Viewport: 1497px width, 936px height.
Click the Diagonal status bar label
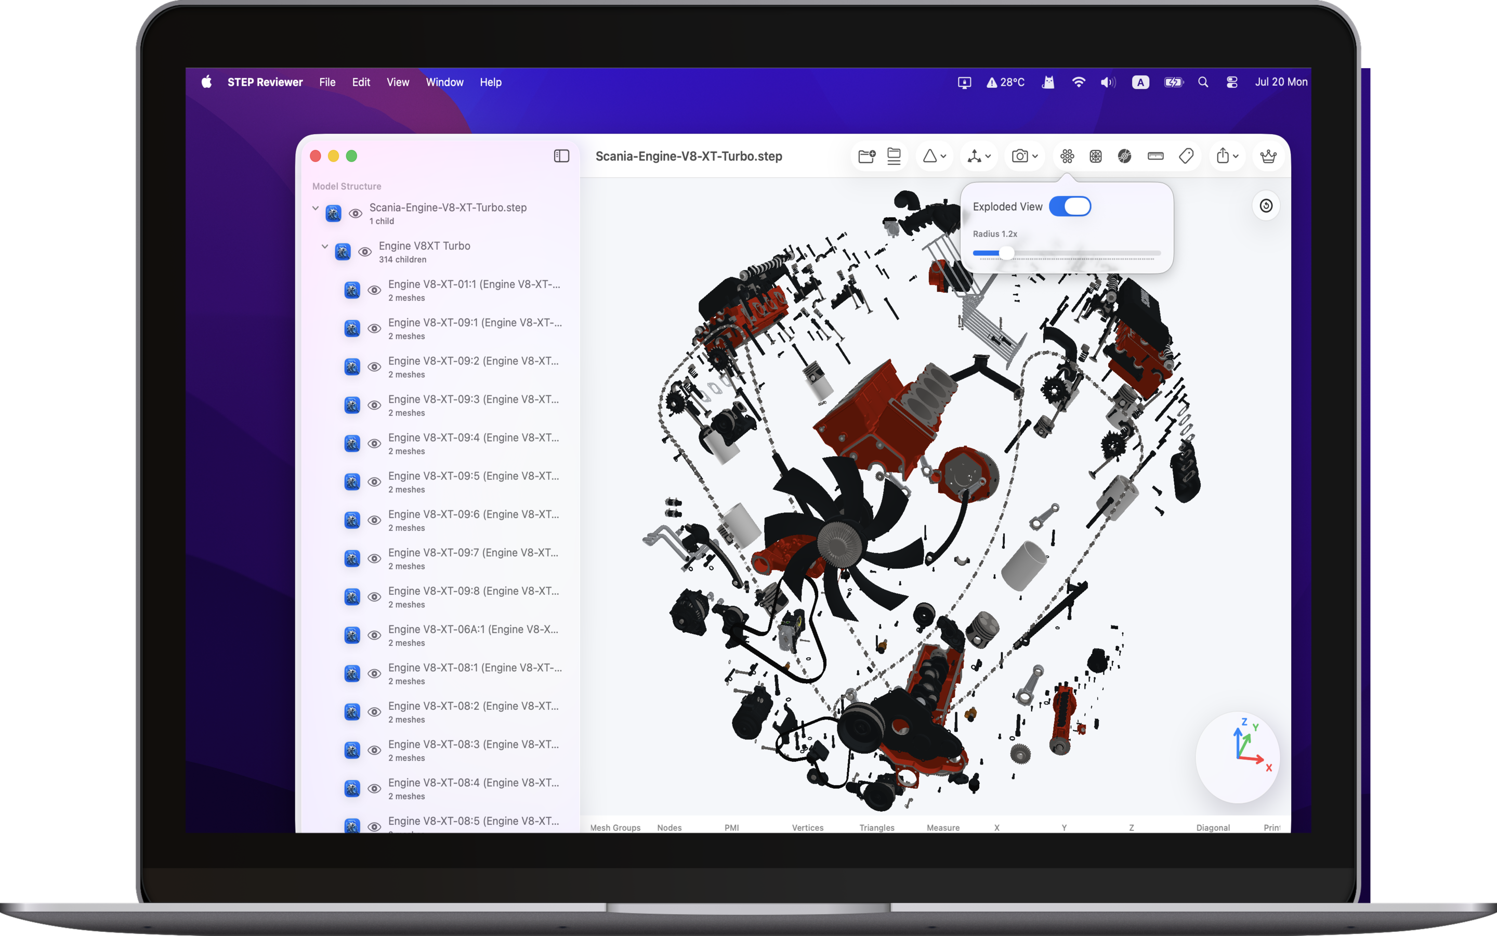pyautogui.click(x=1213, y=828)
